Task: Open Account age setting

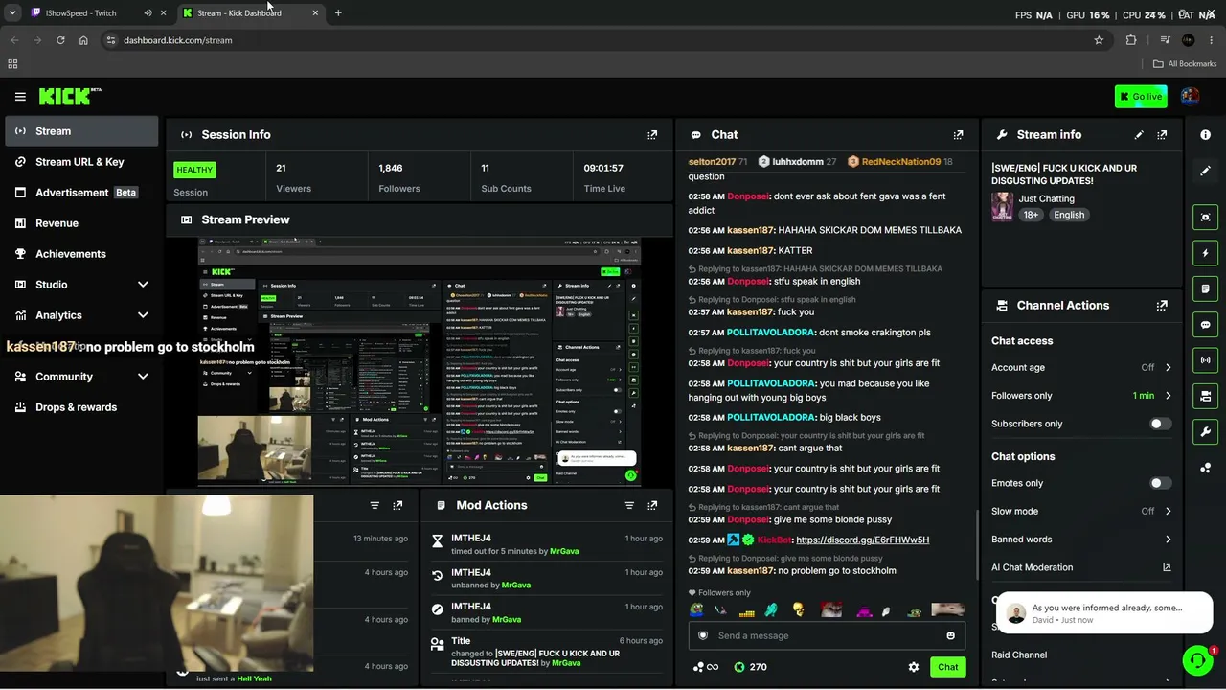Action: tap(1081, 367)
